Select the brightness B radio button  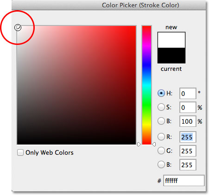pyautogui.click(x=161, y=121)
